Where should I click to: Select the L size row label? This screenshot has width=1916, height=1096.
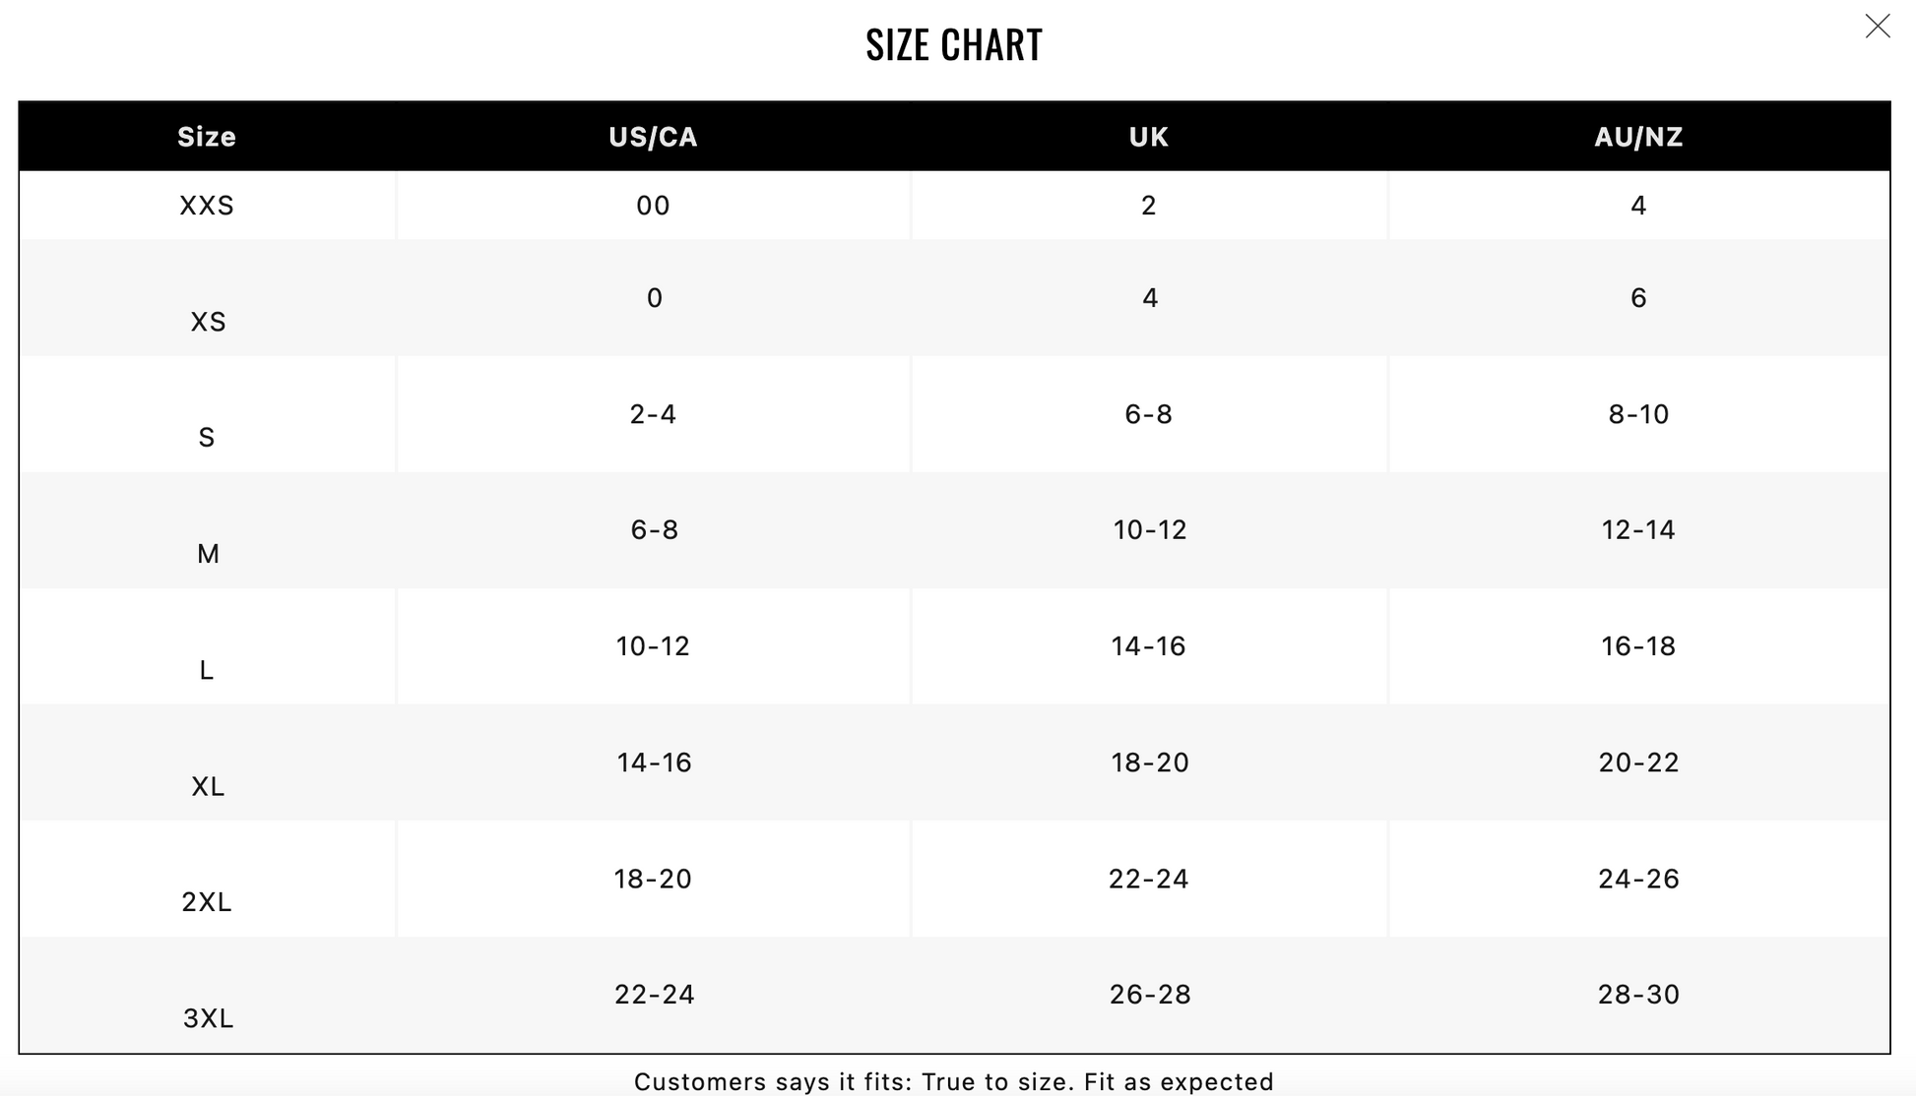pyautogui.click(x=207, y=670)
